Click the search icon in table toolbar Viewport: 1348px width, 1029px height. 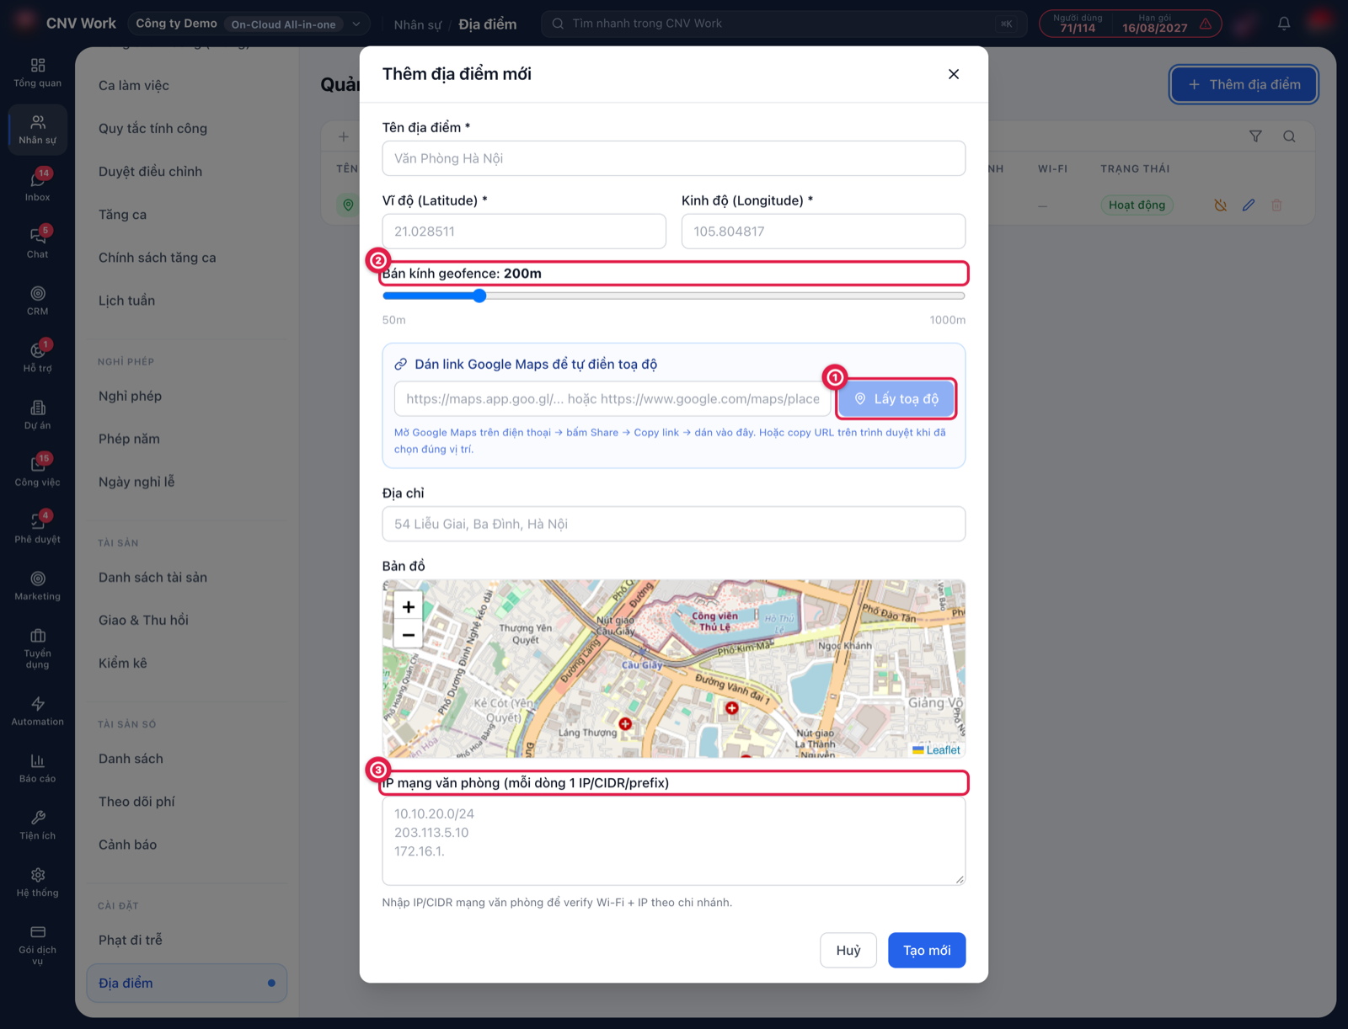point(1289,136)
